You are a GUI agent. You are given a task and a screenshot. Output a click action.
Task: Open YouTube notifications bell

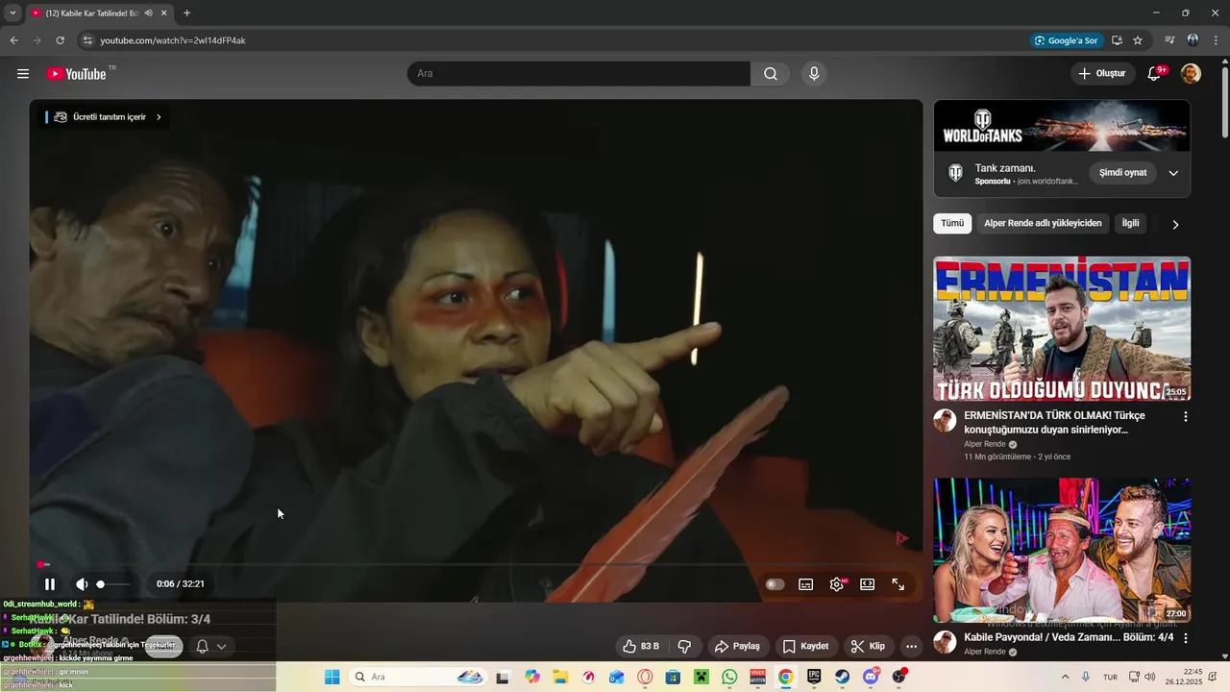coord(1155,74)
